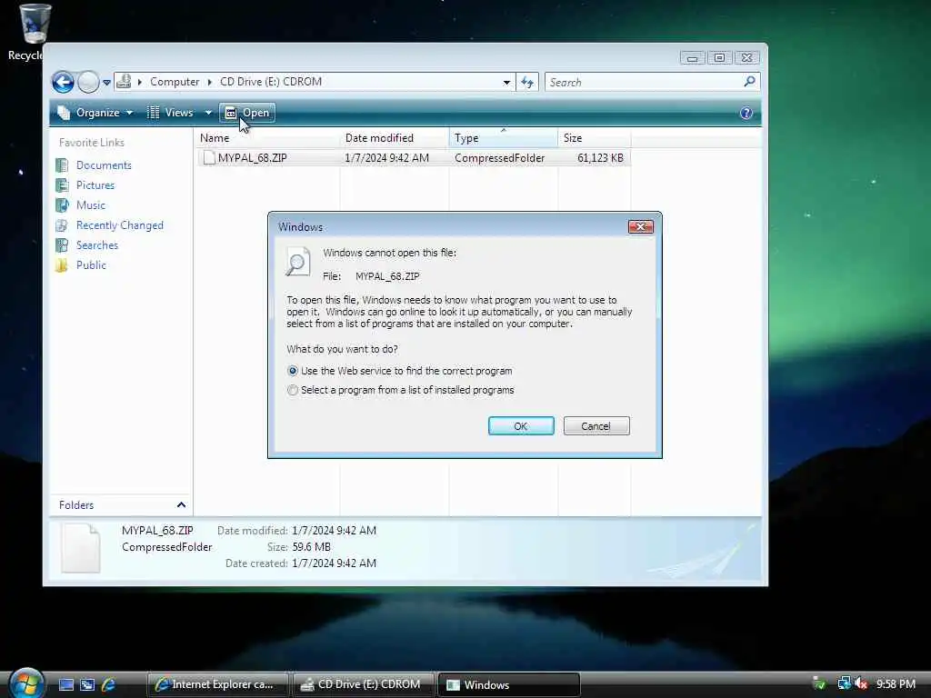Open the Windows Start orb
The image size is (931, 698).
coord(26,683)
